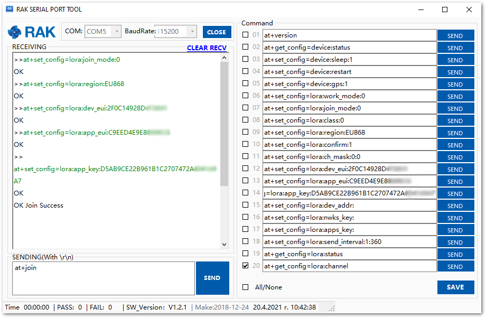Click the app icon in title bar
486x318 pixels.
point(10,9)
